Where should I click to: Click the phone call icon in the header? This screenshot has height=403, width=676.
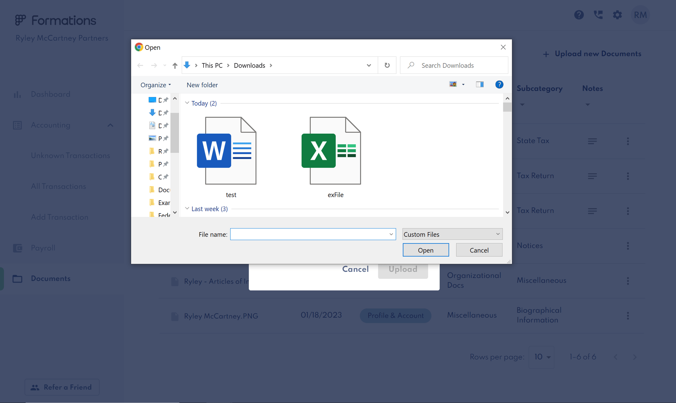click(x=598, y=15)
